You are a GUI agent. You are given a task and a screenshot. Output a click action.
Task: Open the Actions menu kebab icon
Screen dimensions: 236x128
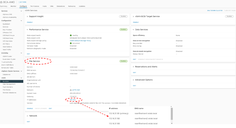(19, 2)
